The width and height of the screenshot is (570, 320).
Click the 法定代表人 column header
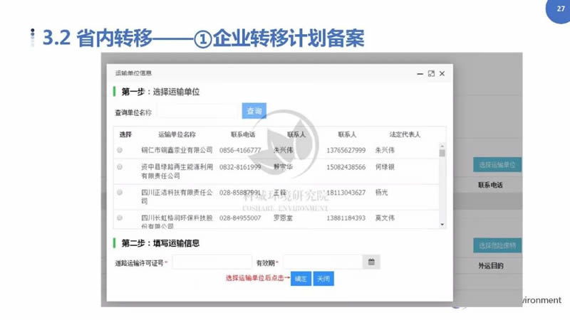point(405,134)
